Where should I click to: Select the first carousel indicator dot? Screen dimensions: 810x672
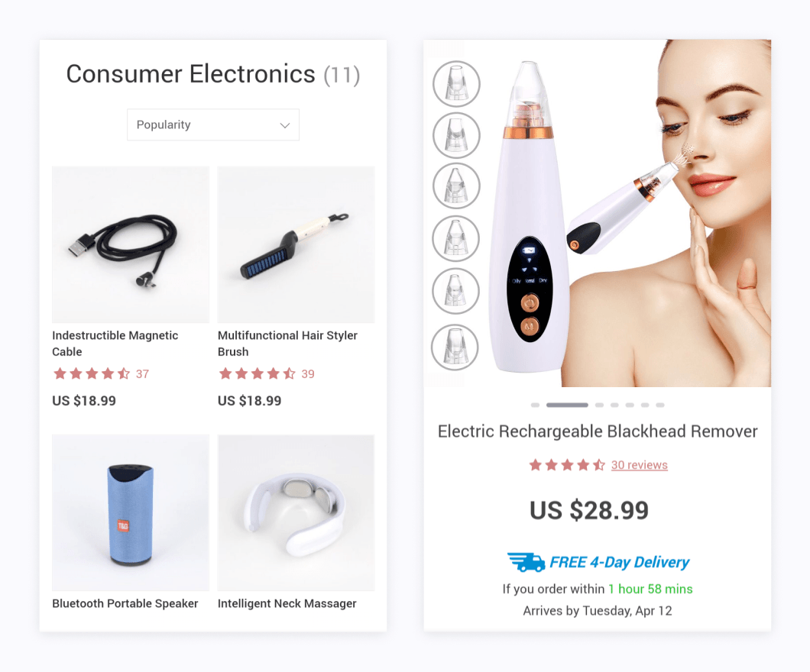click(535, 405)
